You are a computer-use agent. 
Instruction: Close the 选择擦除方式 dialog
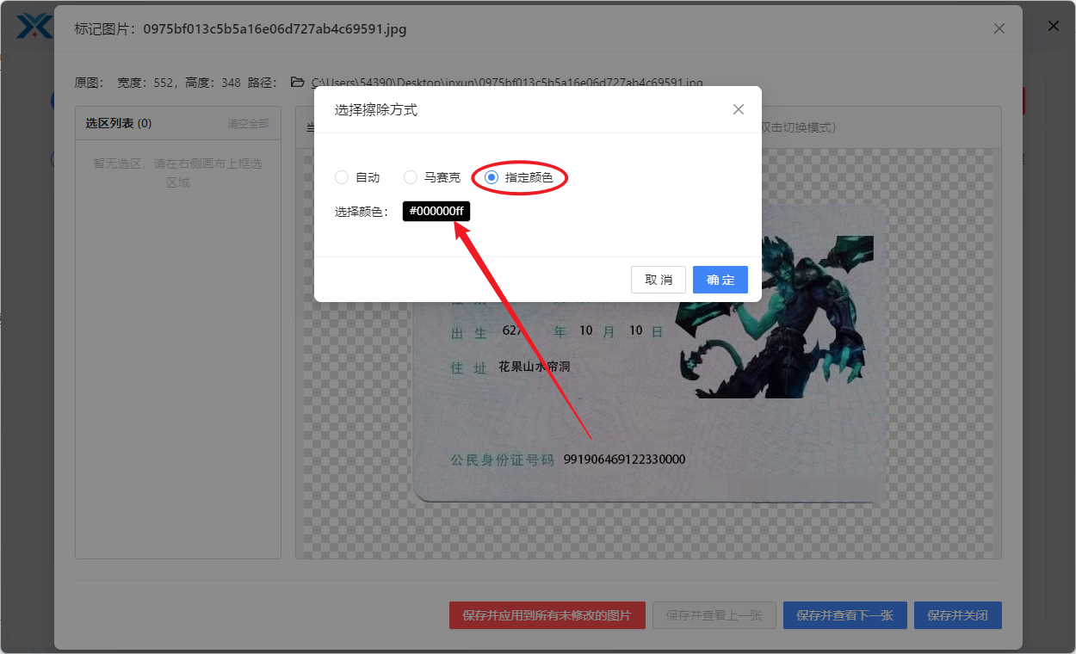click(738, 108)
